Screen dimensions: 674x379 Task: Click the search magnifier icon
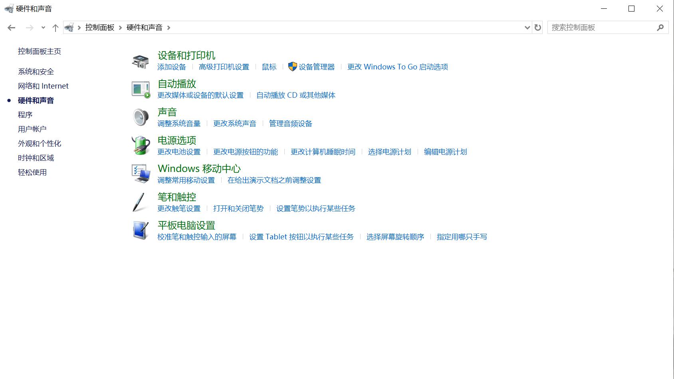click(x=660, y=28)
